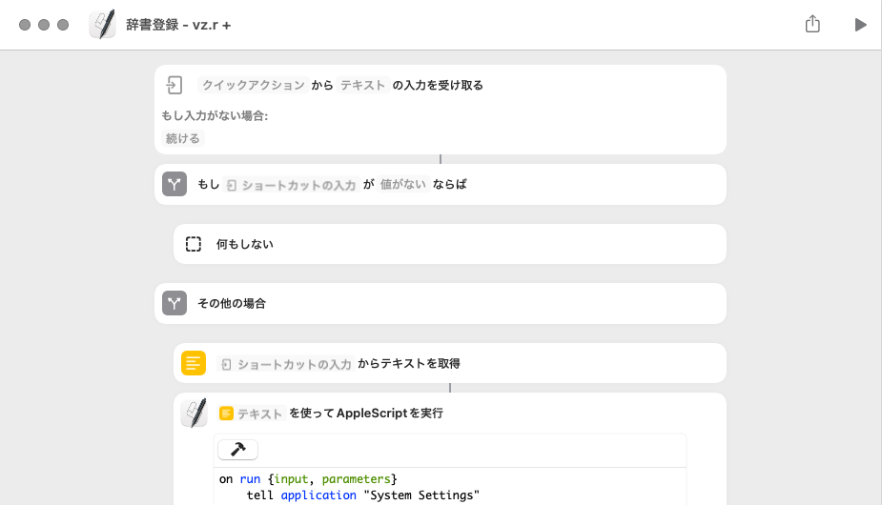Compile the AppleScript with hammer button
Screen dimensions: 882x505
coord(237,450)
